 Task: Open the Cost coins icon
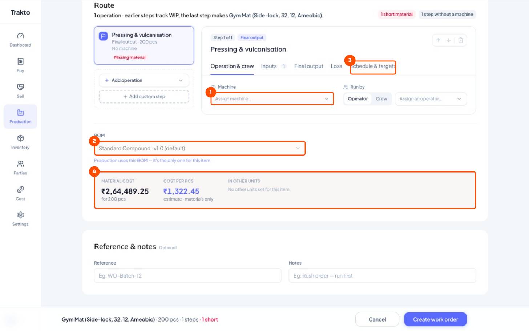click(20, 189)
